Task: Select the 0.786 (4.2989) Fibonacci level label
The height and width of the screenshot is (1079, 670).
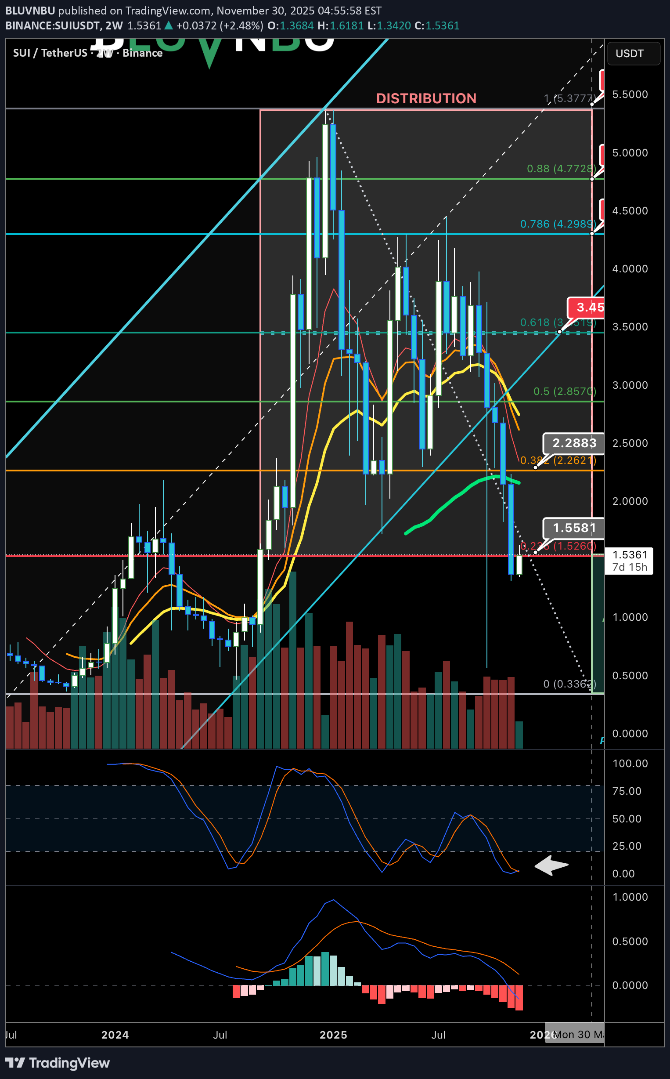Action: pos(558,224)
